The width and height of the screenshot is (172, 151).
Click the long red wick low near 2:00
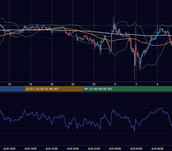click(x=135, y=73)
